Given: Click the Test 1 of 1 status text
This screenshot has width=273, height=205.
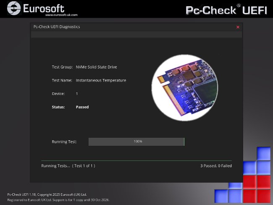Looking at the screenshot, I should tap(84, 166).
